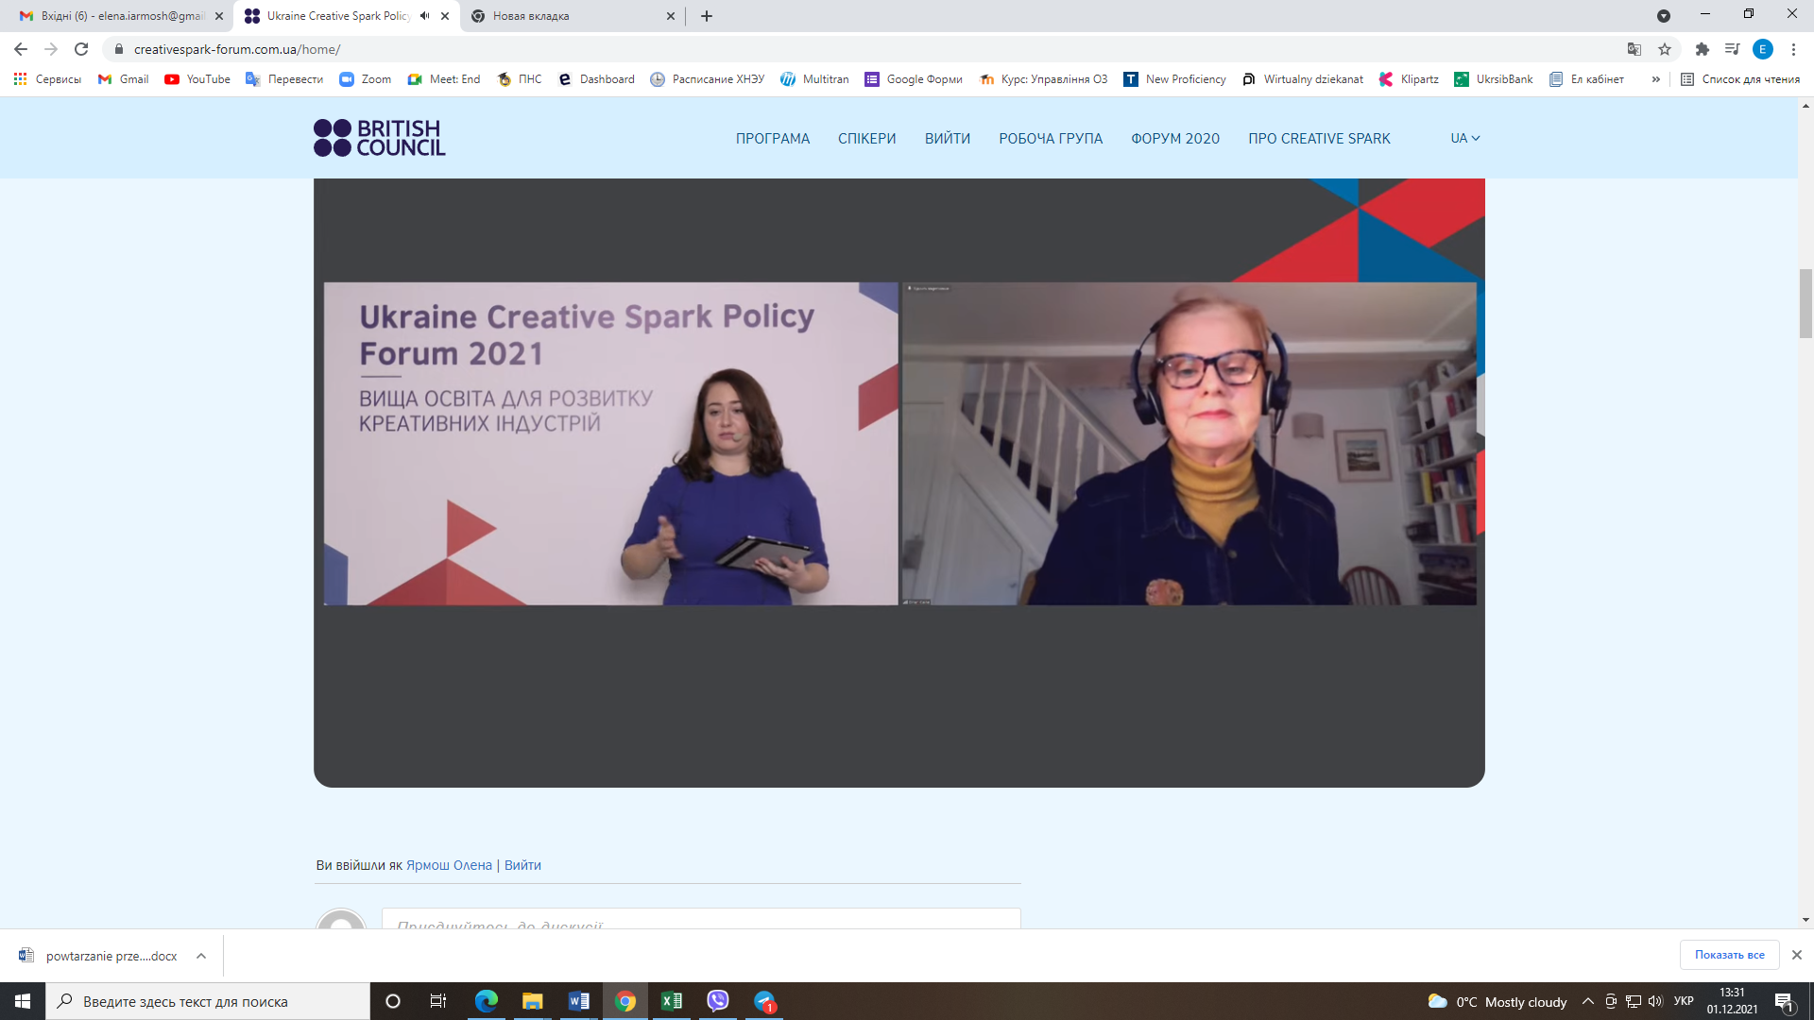Open Список для чтения reading list

coord(1740,79)
